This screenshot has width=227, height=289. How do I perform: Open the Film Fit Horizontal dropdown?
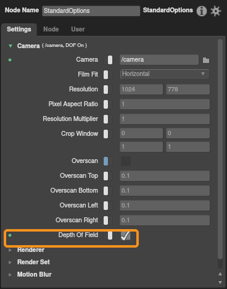tap(165, 74)
